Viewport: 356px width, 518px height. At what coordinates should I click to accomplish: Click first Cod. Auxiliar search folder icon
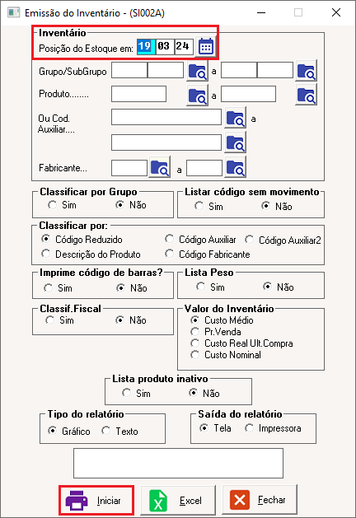(x=236, y=118)
